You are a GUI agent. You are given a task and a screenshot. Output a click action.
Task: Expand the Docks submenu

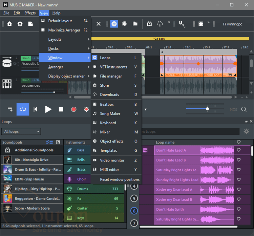[65, 49]
